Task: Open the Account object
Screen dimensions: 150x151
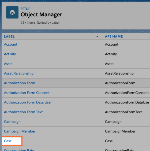Action: pos(10,45)
